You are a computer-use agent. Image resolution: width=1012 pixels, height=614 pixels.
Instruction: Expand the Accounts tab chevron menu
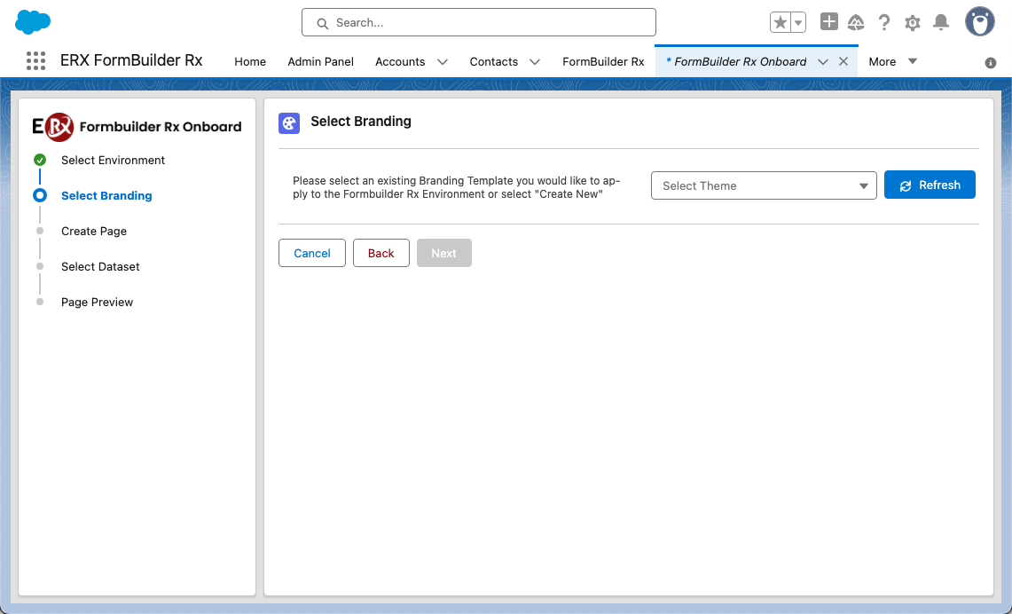(x=443, y=62)
